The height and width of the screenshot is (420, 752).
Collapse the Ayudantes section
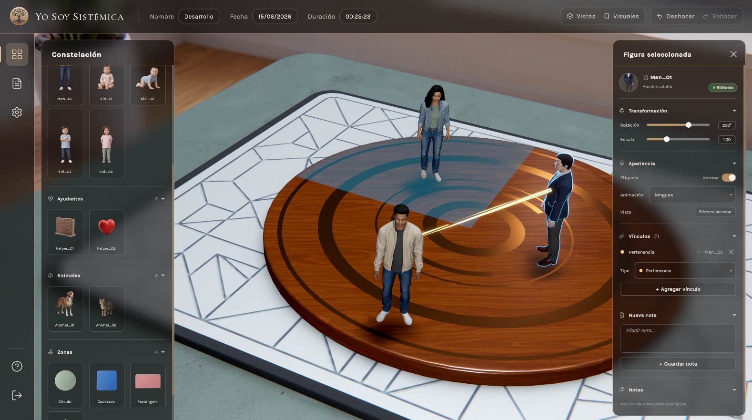pyautogui.click(x=163, y=199)
